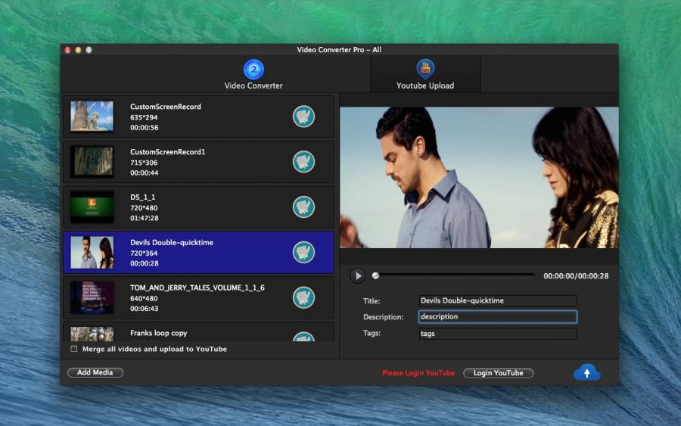
Task: Click the Login YouTube button
Action: pos(498,373)
